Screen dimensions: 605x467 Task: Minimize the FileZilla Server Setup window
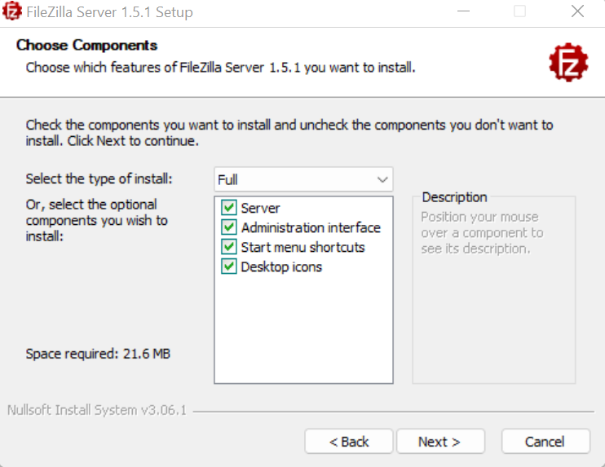click(x=463, y=11)
